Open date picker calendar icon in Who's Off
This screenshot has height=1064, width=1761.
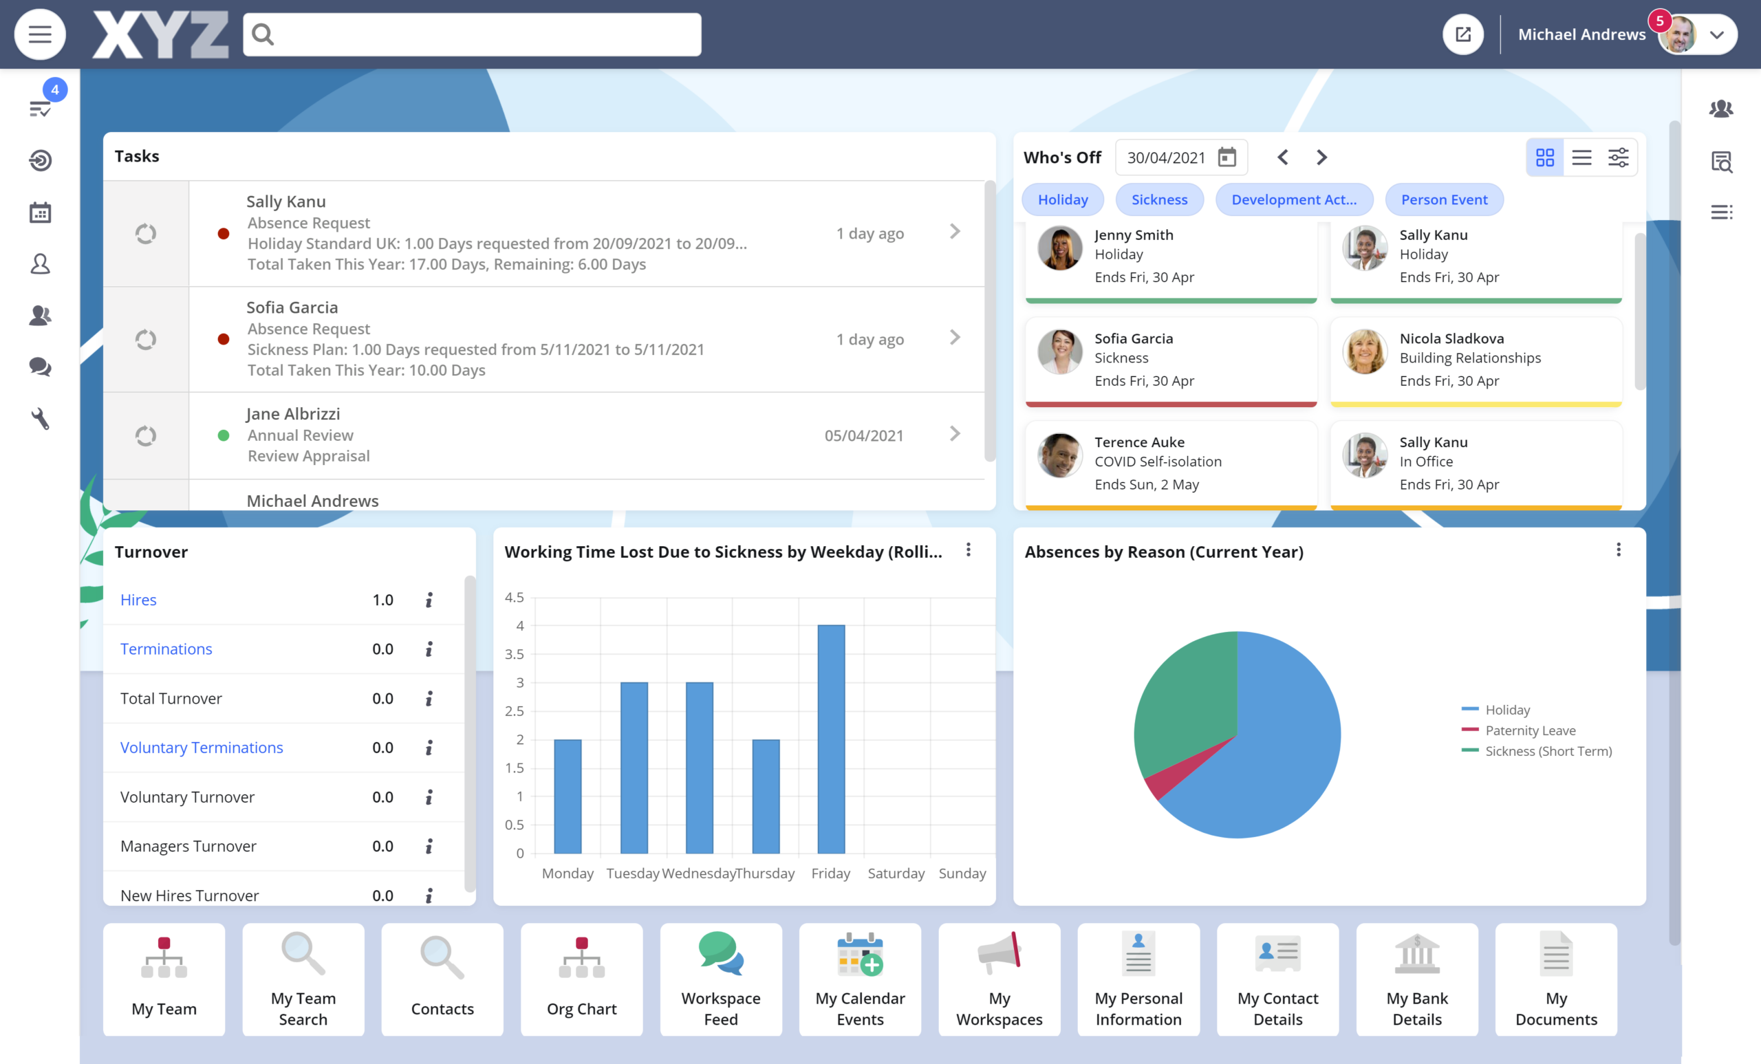point(1227,158)
